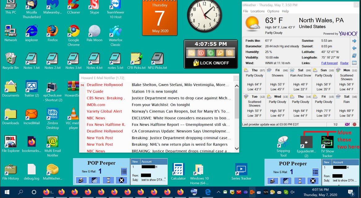
Task: Open the Skype desktop shortcut
Action: pyautogui.click(x=94, y=5)
